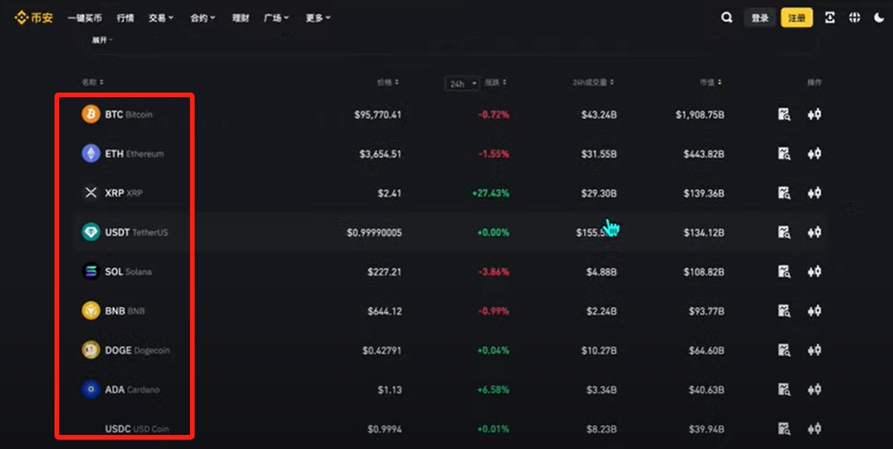Click the XRP coin icon
This screenshot has height=449, width=893.
90,192
